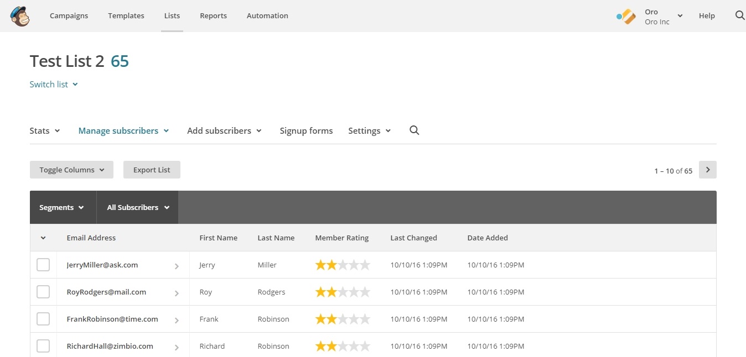
Task: Click last name Rodgers cell
Action: click(271, 292)
